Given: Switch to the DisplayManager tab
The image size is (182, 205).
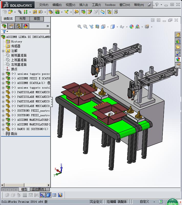Looking at the screenshot, I should [x=26, y=26].
